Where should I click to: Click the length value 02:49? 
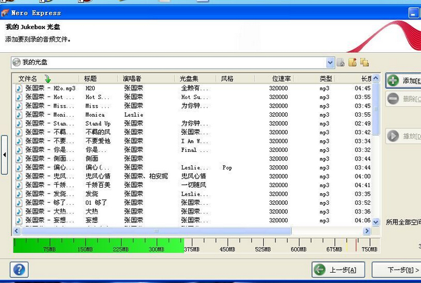[x=363, y=124]
